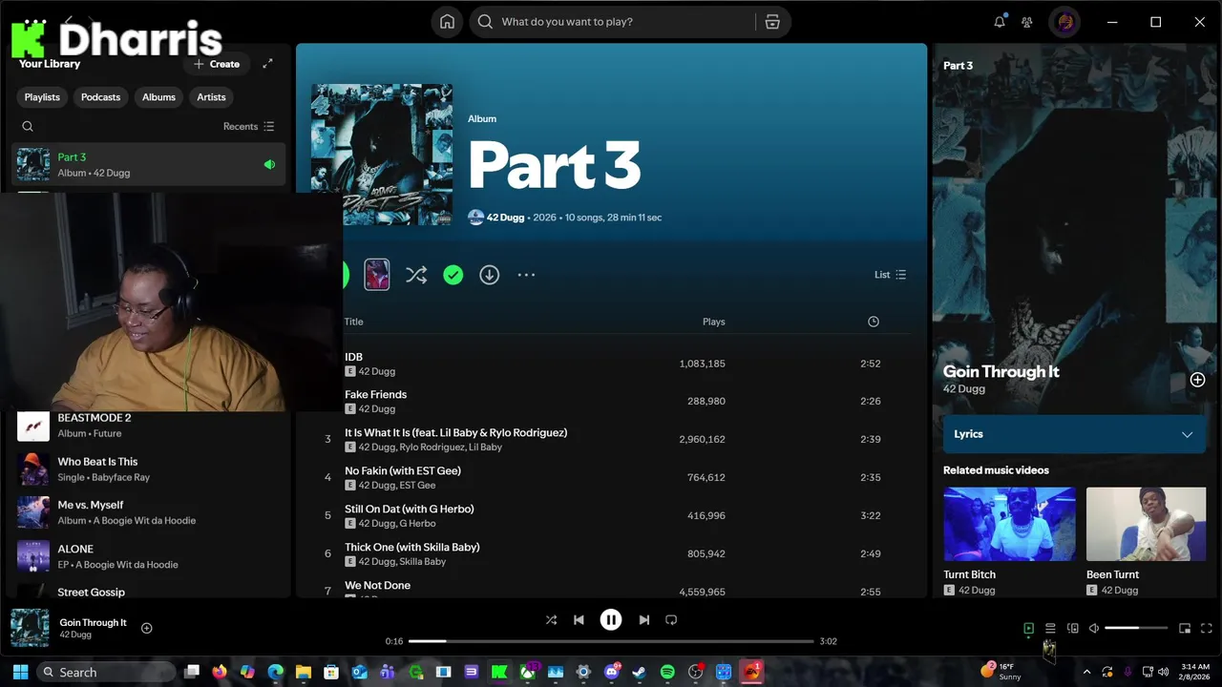Viewport: 1222px width, 687px height.
Task: Add Goin Through It from the side panel
Action: [x=1197, y=380]
